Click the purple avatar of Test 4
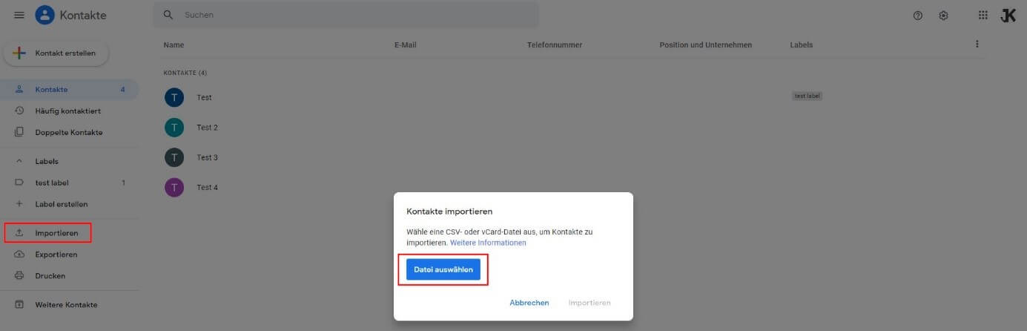The height and width of the screenshot is (331, 1027). tap(174, 187)
